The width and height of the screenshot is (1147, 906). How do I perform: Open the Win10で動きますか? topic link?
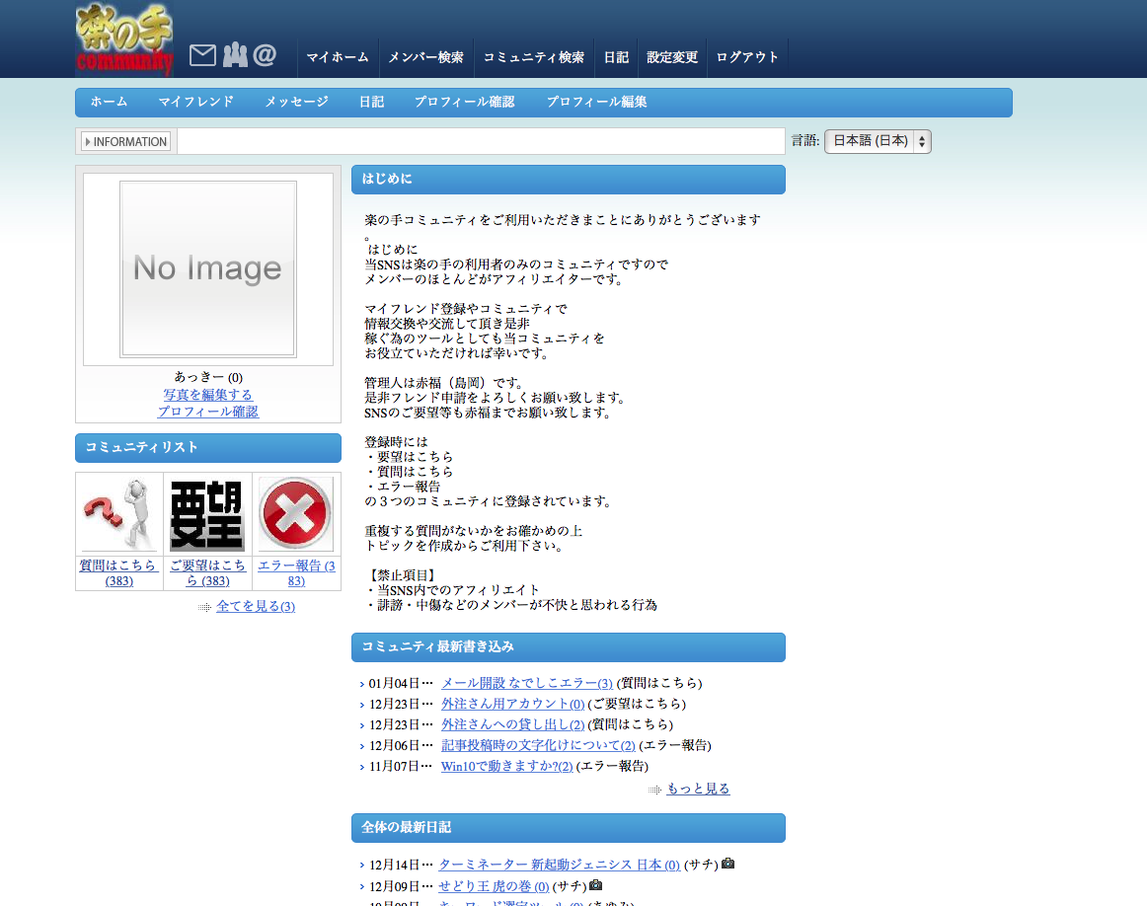pyautogui.click(x=506, y=766)
